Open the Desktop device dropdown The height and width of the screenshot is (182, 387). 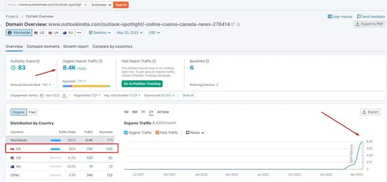(100, 33)
